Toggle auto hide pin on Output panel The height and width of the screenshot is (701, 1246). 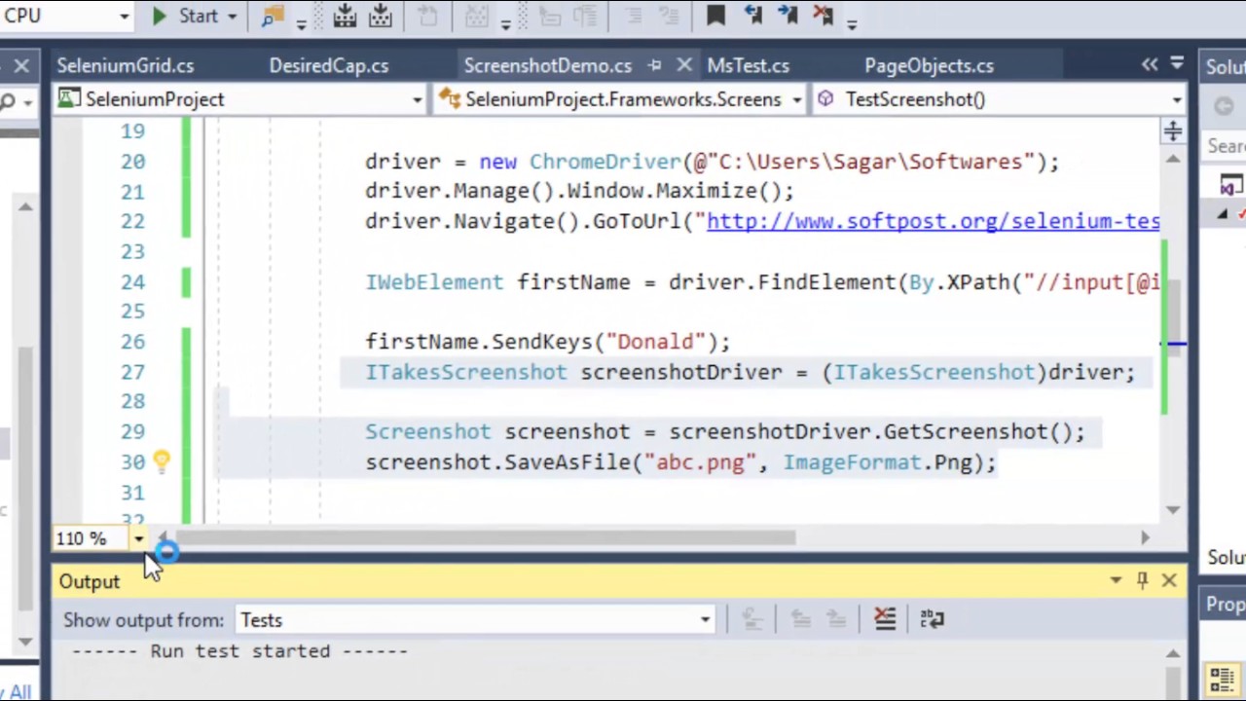(x=1142, y=580)
